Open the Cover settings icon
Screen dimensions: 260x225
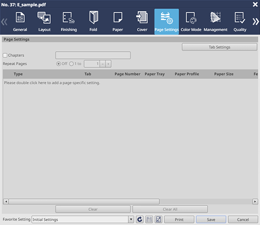142,17
